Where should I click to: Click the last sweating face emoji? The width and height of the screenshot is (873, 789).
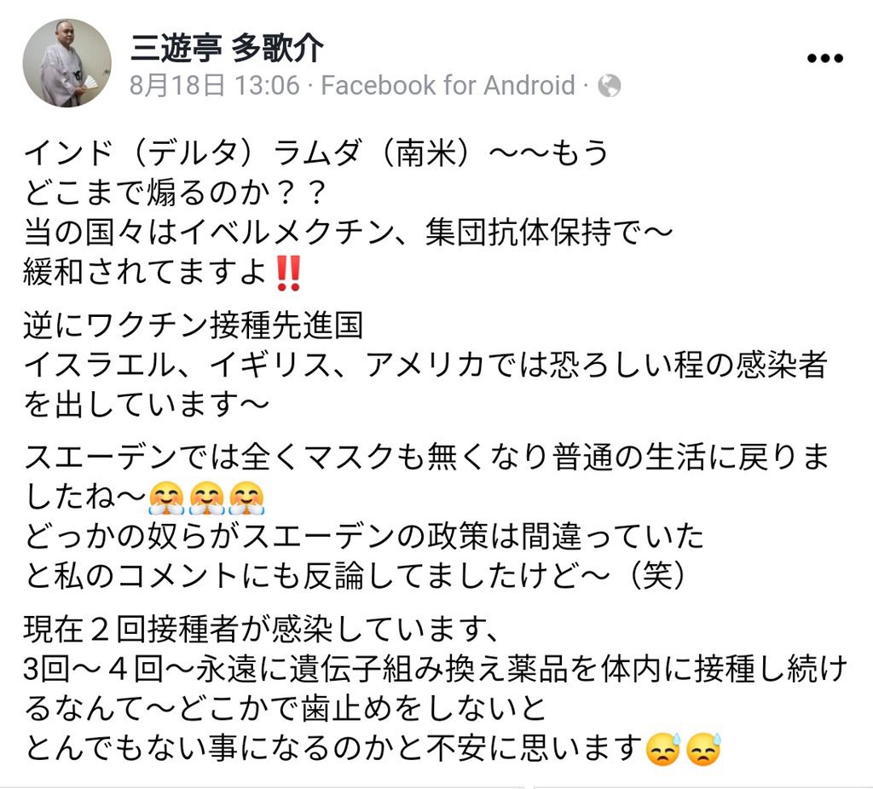pos(703,749)
